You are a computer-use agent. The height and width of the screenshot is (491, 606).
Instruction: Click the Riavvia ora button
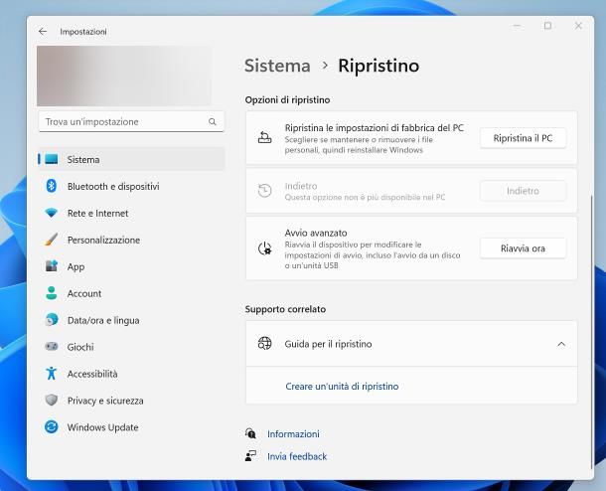click(523, 248)
